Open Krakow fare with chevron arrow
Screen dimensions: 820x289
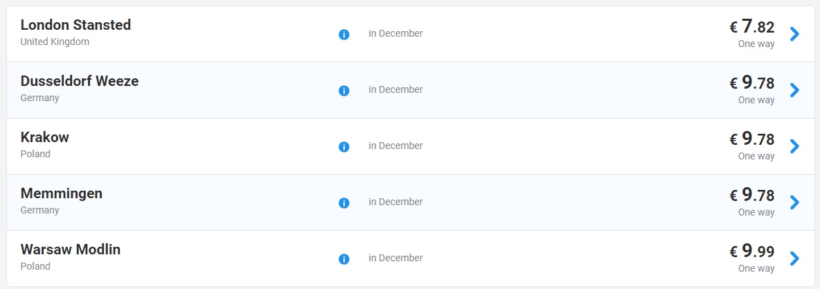(x=794, y=146)
